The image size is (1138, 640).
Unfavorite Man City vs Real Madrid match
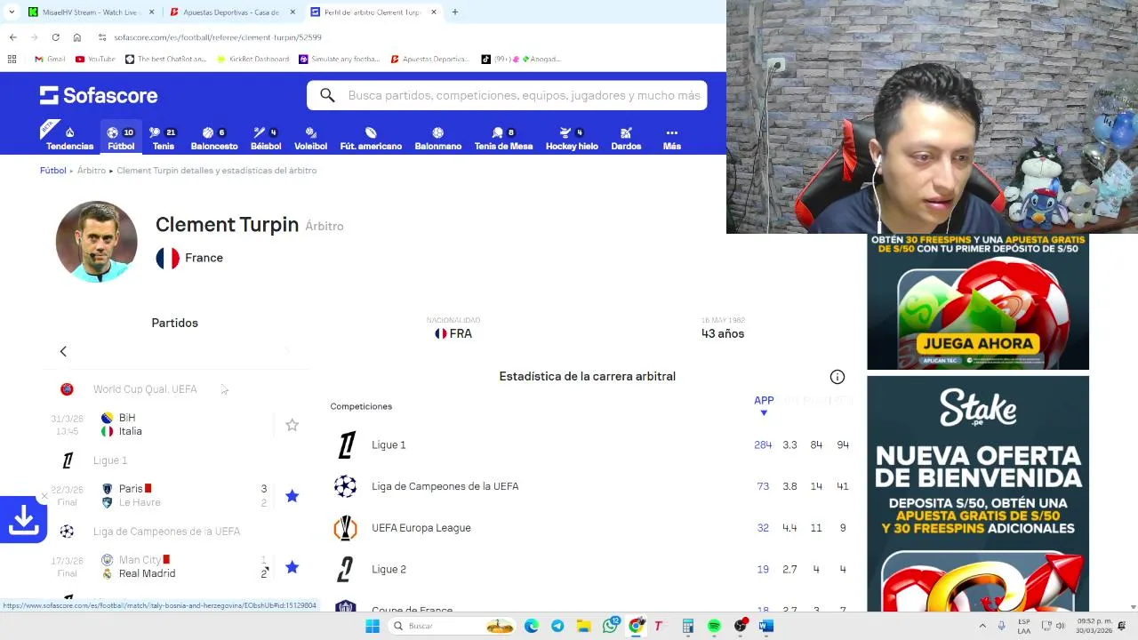click(x=292, y=567)
